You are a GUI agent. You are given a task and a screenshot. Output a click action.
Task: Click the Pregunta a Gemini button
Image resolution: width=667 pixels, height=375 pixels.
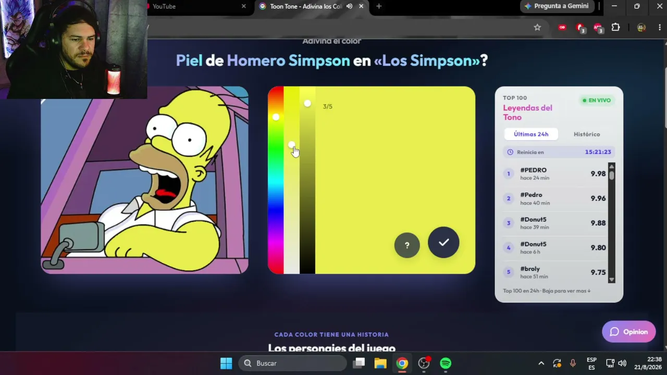pos(557,6)
